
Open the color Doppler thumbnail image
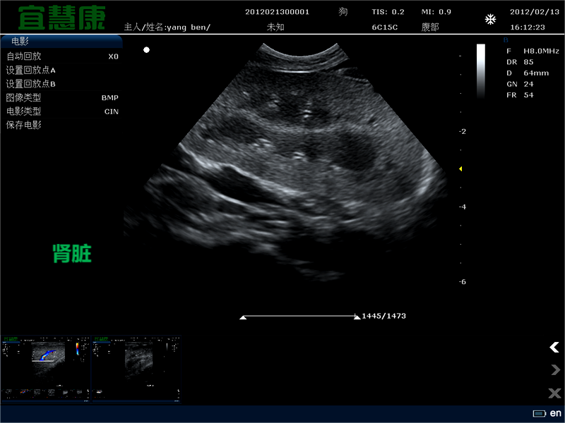pyautogui.click(x=47, y=366)
